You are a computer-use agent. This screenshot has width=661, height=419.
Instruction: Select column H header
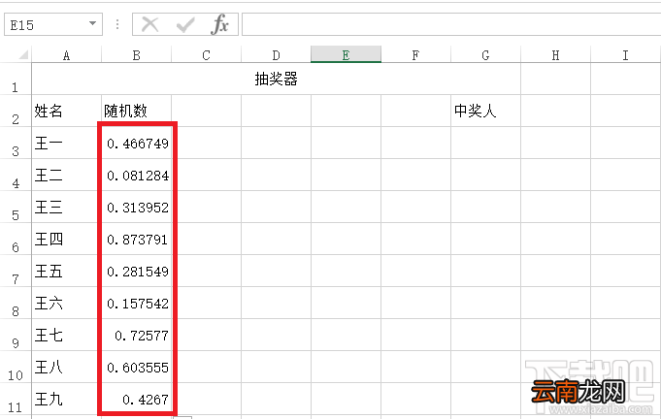[555, 55]
